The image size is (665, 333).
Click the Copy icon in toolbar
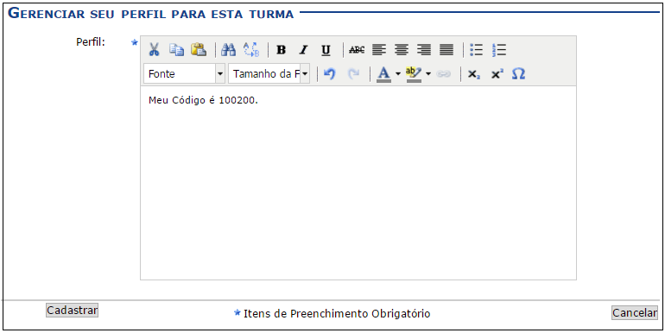click(x=176, y=50)
